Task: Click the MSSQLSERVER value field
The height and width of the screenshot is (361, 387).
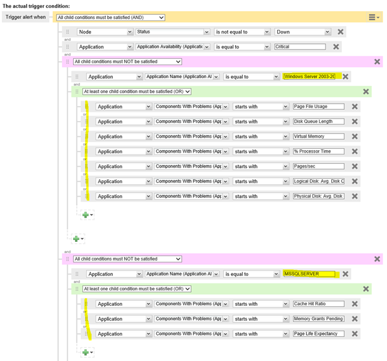Action: click(x=309, y=274)
